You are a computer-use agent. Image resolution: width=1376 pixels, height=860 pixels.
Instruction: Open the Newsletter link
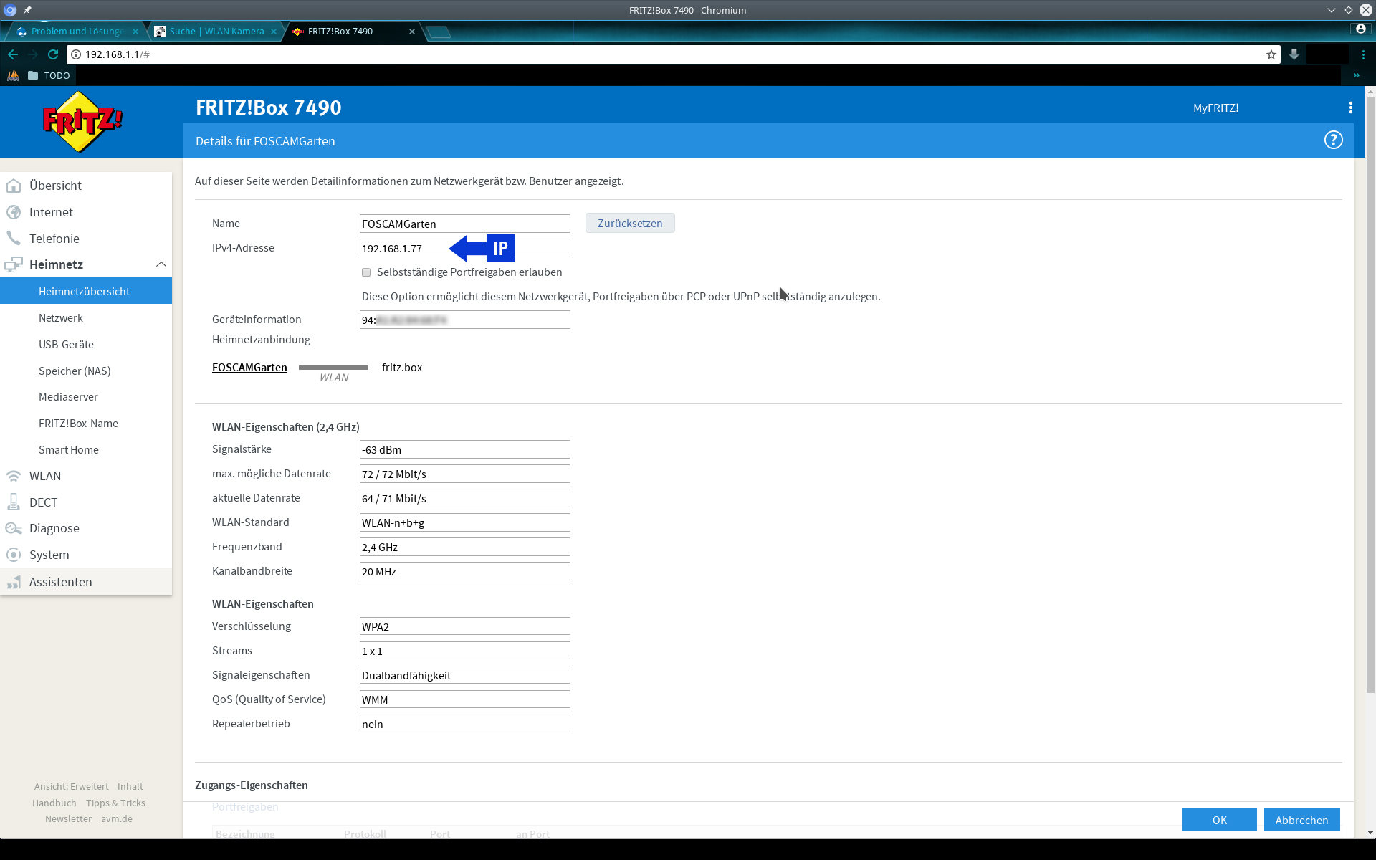(68, 818)
